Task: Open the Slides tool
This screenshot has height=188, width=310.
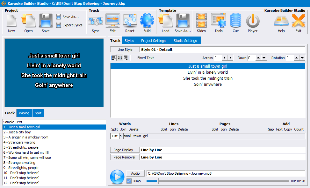Action: coord(201,22)
